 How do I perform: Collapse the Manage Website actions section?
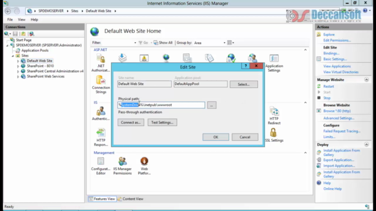coord(367,80)
